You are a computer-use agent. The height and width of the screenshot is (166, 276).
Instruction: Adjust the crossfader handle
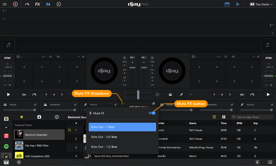tap(138, 95)
